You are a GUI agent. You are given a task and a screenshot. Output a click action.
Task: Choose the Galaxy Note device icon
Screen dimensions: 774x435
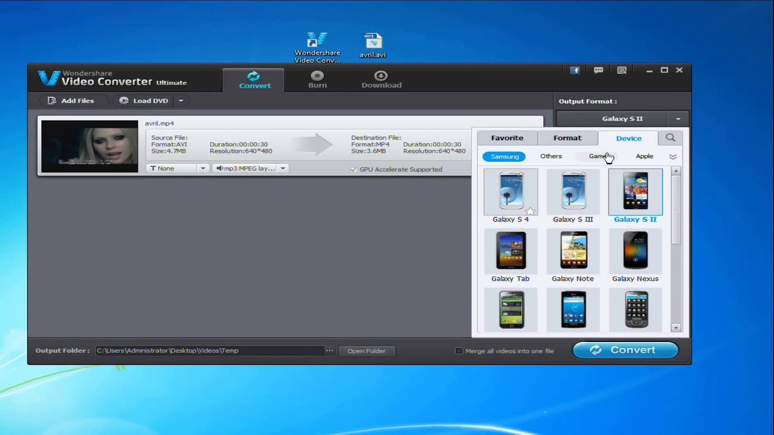(573, 251)
